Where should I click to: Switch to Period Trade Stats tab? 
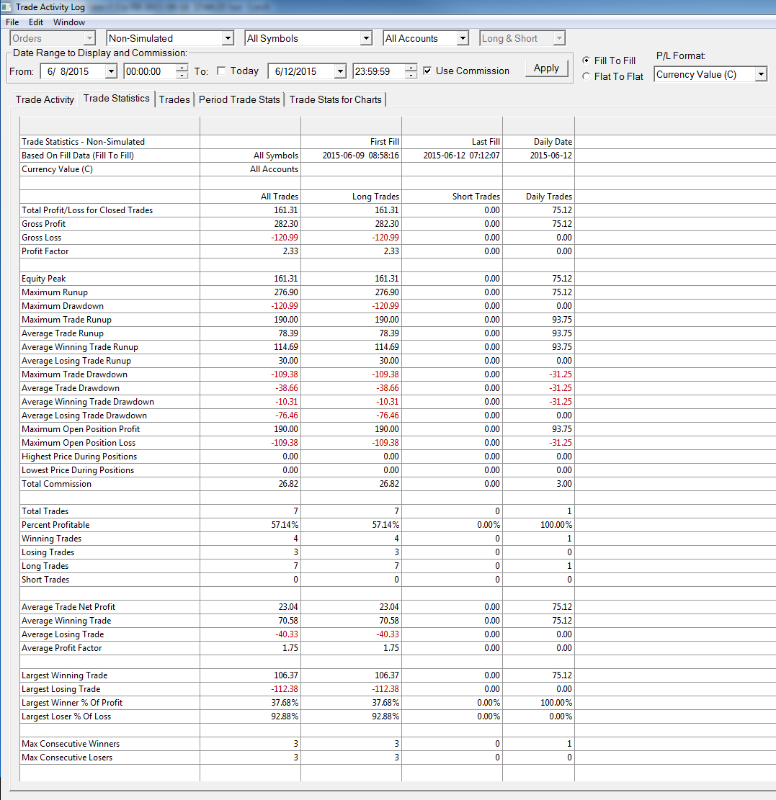coord(239,99)
